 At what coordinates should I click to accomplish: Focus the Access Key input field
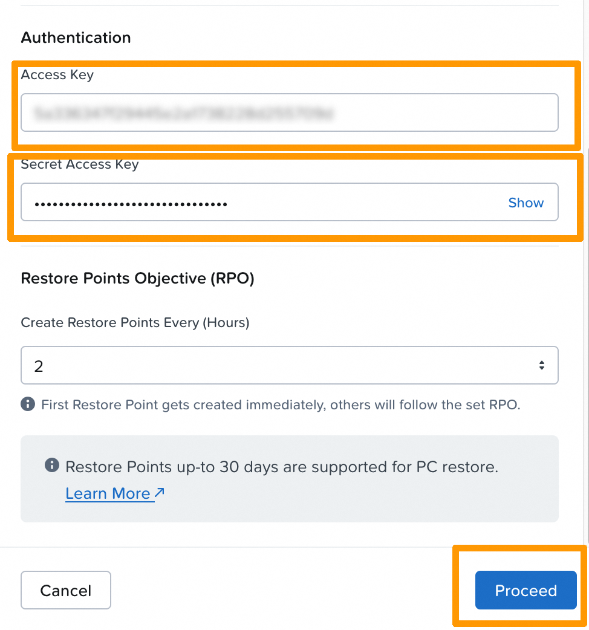tap(289, 112)
